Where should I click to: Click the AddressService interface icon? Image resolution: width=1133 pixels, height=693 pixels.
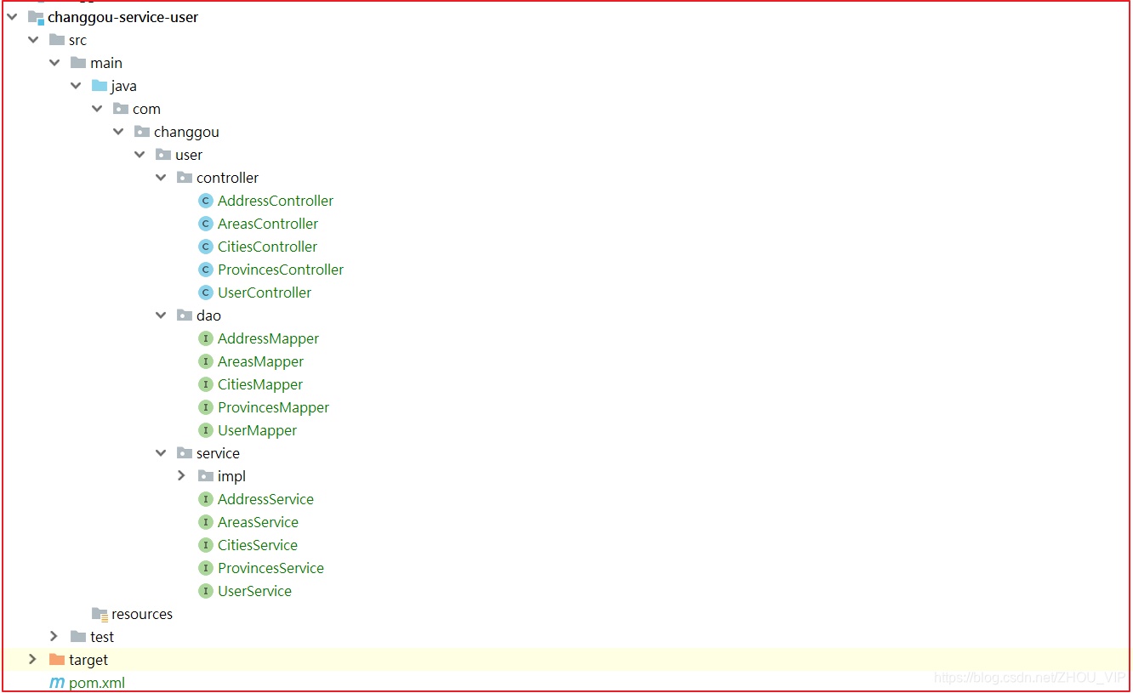[205, 499]
